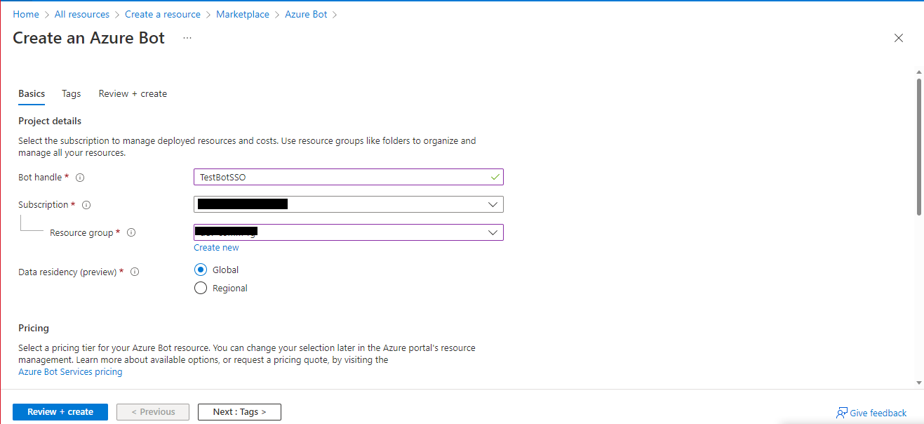Click the Project details heading
The width and height of the screenshot is (924, 424).
tap(50, 121)
